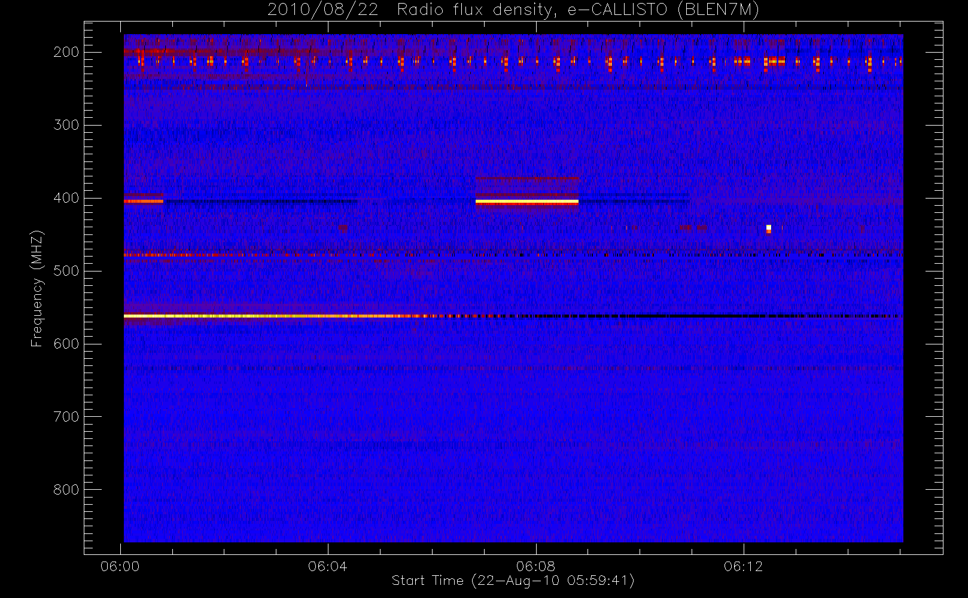Click the 500 frequency tick label
Viewport: 968px width, 598px height.
pyautogui.click(x=66, y=271)
